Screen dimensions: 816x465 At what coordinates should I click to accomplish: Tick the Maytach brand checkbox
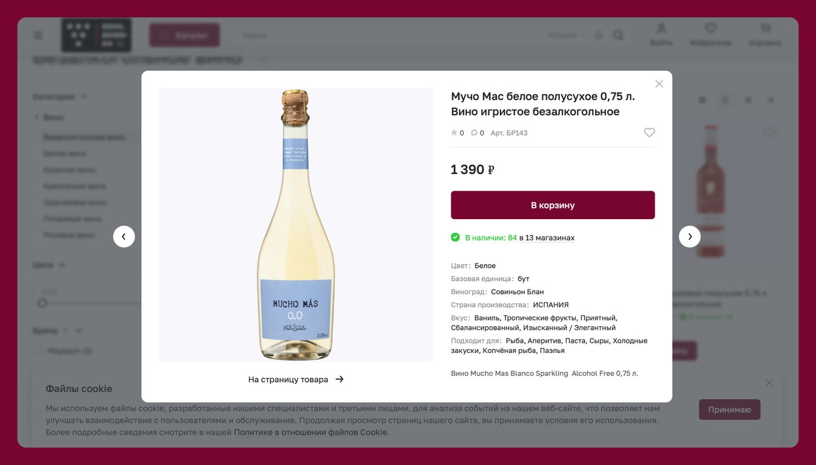pos(38,351)
